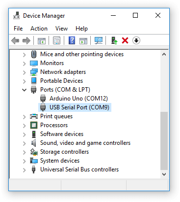Select USB Serial Port (COM9) entry
Screen dimensions: 180x202
pos(79,107)
